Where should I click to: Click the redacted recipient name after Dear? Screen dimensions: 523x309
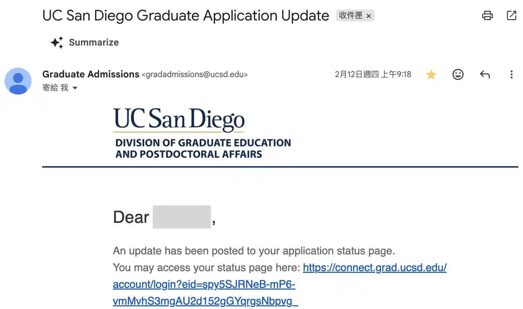tap(181, 217)
